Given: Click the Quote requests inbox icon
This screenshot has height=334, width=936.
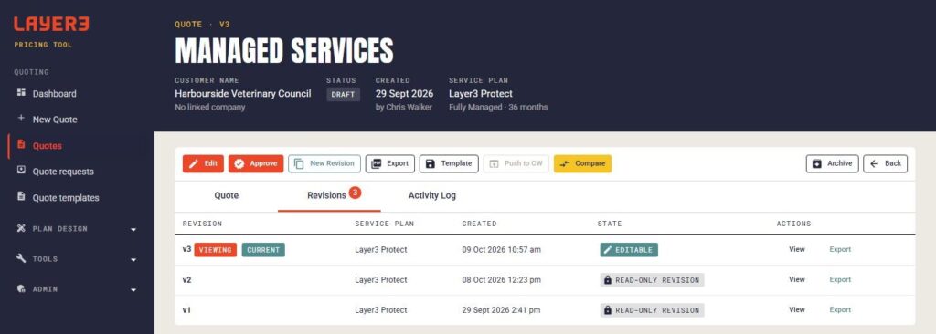Looking at the screenshot, I should [x=22, y=170].
